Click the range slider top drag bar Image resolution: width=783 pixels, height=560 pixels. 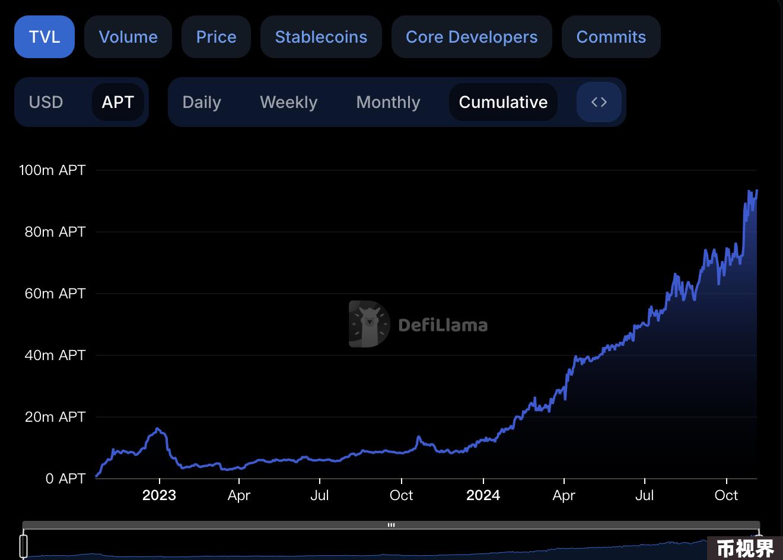(x=391, y=525)
